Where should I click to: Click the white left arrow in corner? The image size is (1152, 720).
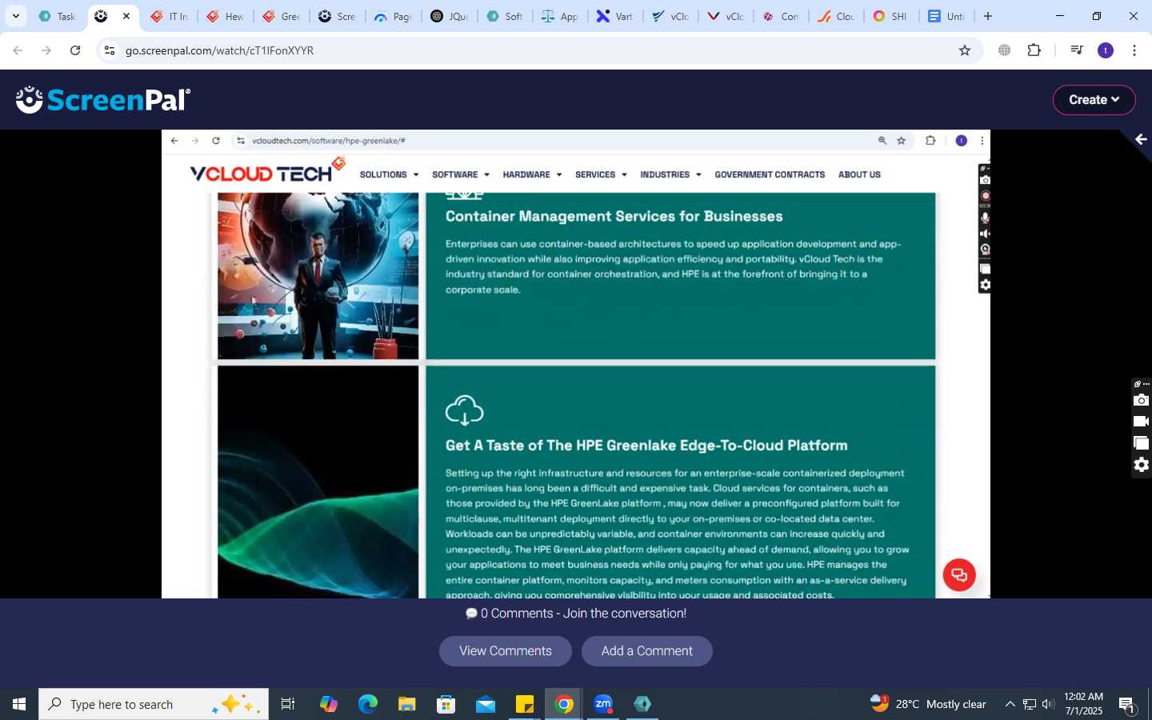(x=1141, y=139)
